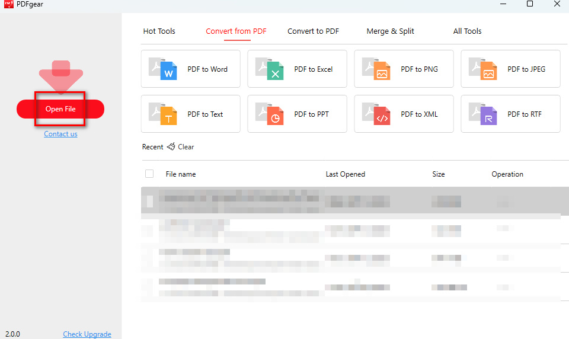This screenshot has height=339, width=569.
Task: Click the 2.0.0 version number
Action: [x=12, y=334]
